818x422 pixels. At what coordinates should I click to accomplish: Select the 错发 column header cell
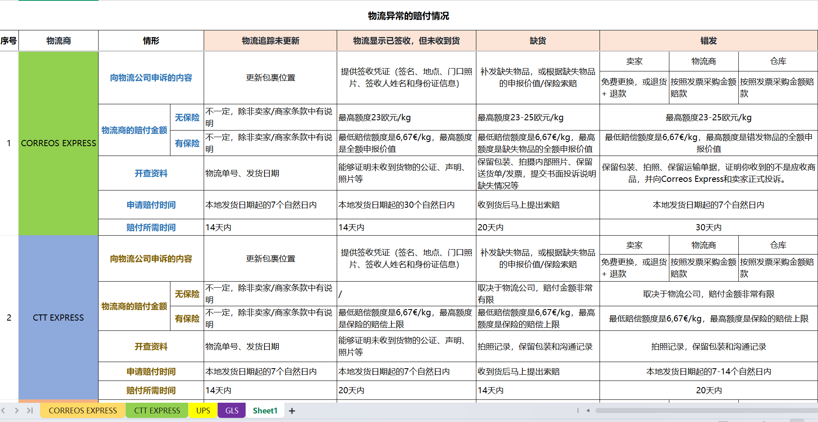click(708, 40)
